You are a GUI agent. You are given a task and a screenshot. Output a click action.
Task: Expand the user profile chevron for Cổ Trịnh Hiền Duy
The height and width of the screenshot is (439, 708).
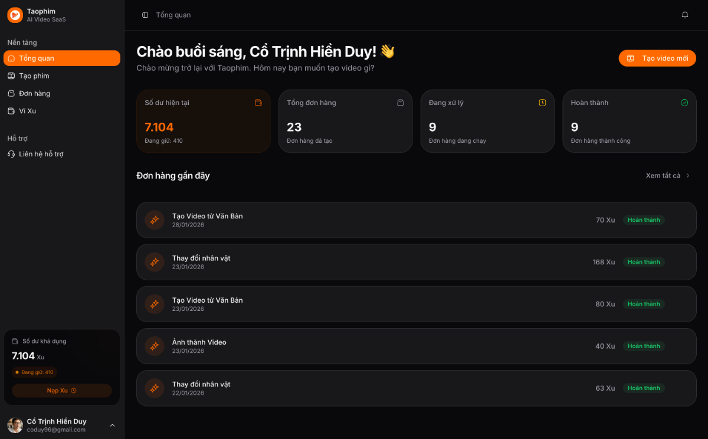tap(112, 425)
